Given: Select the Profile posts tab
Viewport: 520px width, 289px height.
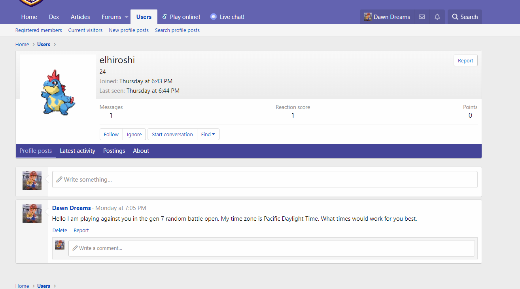Looking at the screenshot, I should [x=36, y=151].
